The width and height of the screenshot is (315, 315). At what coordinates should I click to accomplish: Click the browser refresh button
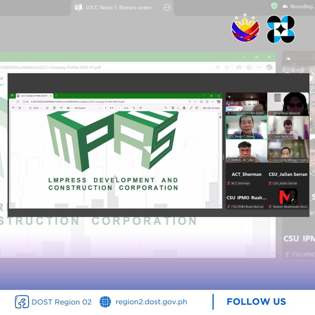click(18, 102)
